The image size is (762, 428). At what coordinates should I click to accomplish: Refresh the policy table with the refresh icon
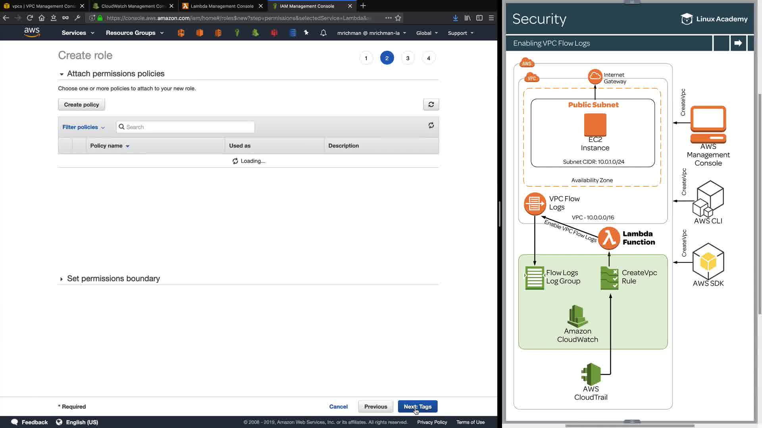click(431, 126)
